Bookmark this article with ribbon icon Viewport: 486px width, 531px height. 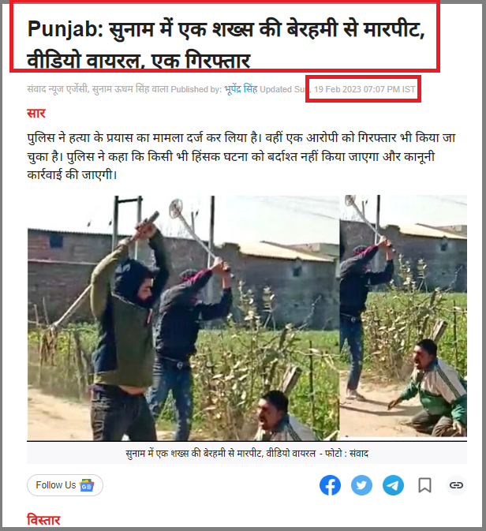[x=424, y=485]
